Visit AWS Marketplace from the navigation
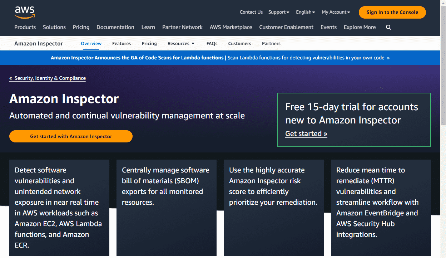446x258 pixels. tap(231, 27)
